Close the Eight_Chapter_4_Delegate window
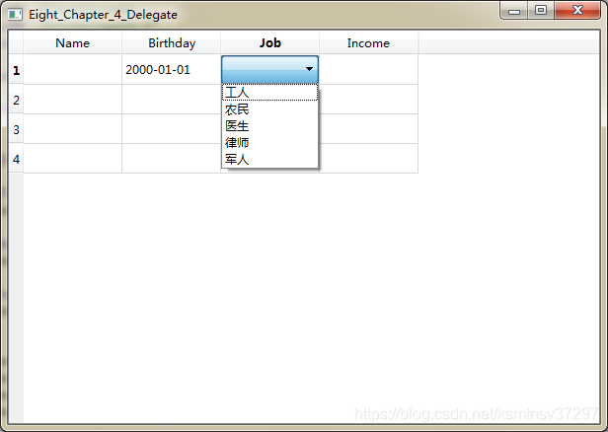608x432 pixels. click(577, 10)
